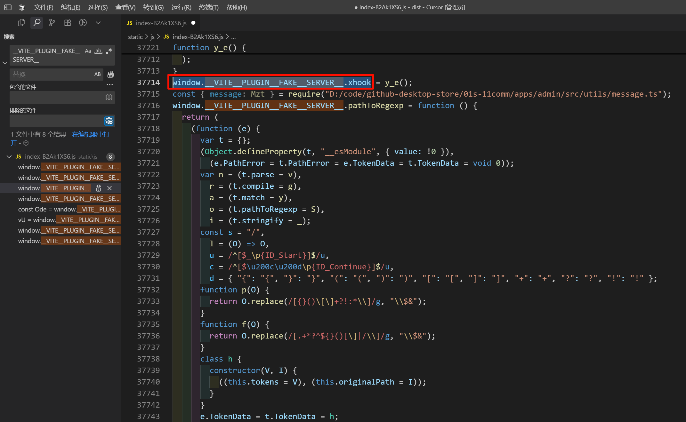Toggle the sidebar layout icon
The width and height of the screenshot is (686, 422).
pyautogui.click(x=8, y=7)
